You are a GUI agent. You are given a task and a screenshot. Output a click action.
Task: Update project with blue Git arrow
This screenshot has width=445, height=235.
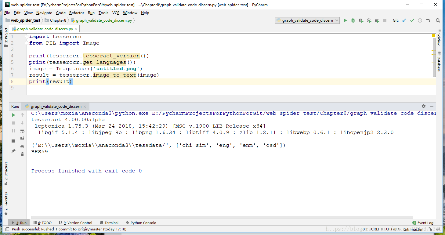click(x=404, y=20)
